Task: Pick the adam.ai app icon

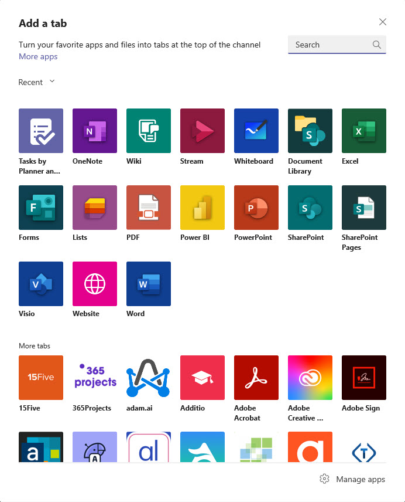Action: pyautogui.click(x=149, y=378)
